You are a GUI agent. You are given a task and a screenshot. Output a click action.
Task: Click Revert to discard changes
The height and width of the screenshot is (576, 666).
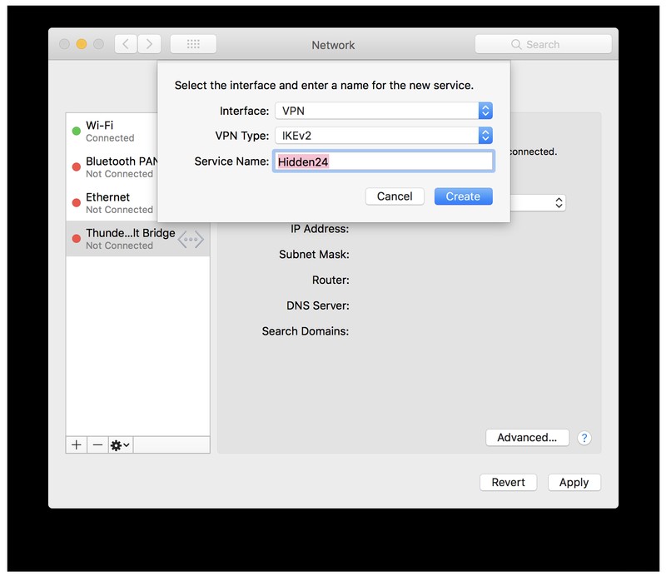tap(508, 482)
